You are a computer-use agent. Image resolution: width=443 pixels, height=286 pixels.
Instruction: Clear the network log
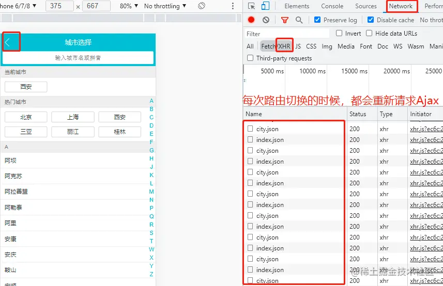coord(266,20)
